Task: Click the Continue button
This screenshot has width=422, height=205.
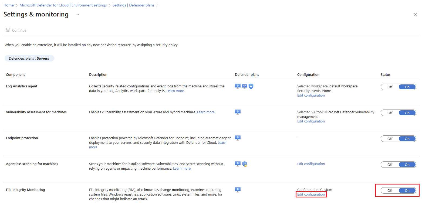Action: pos(16,30)
